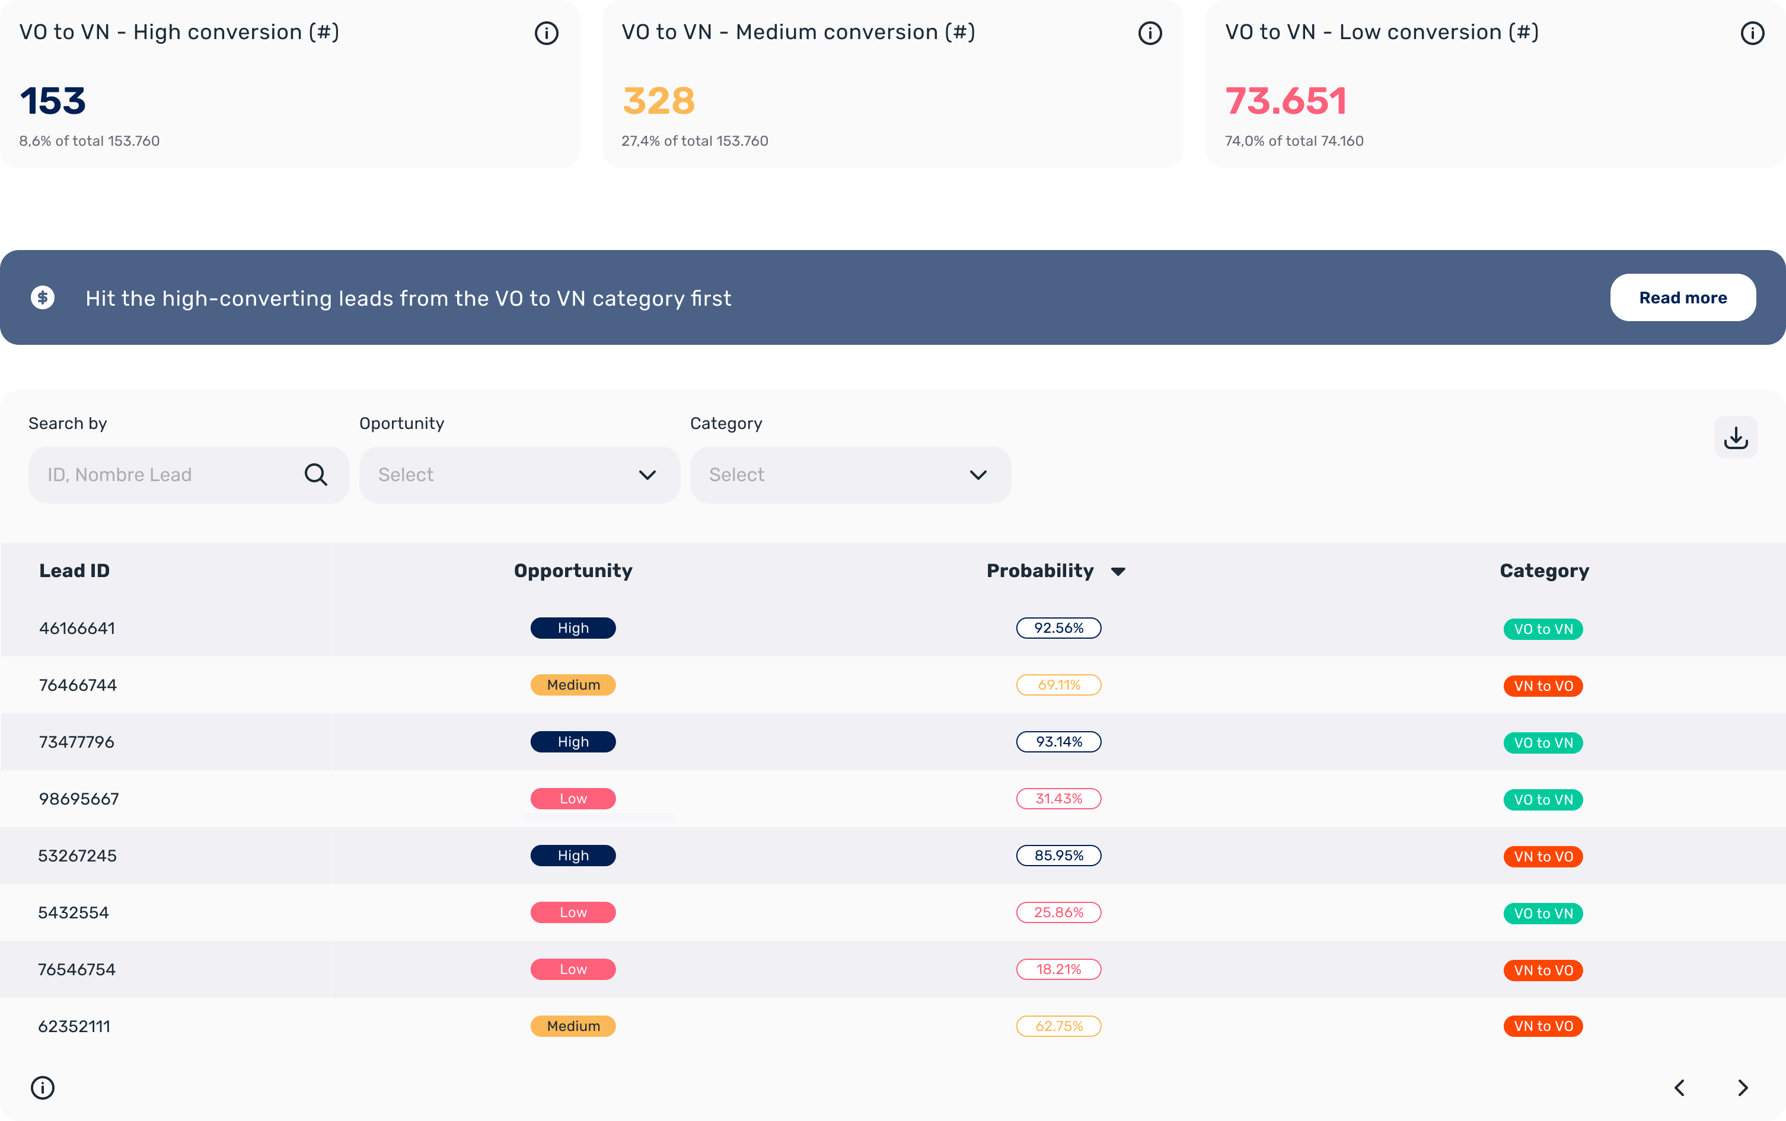
Task: Click info icon on Low conversion card
Action: coord(1752,33)
